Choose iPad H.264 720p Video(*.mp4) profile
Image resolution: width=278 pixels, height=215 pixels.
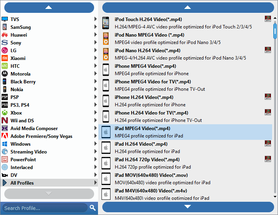[x=185, y=163]
